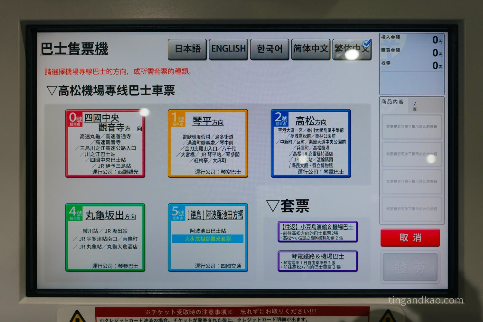This screenshot has height=322, width=483.
Task: Tap the second empty 商品內容 item slot
Action: pyautogui.click(x=412, y=154)
